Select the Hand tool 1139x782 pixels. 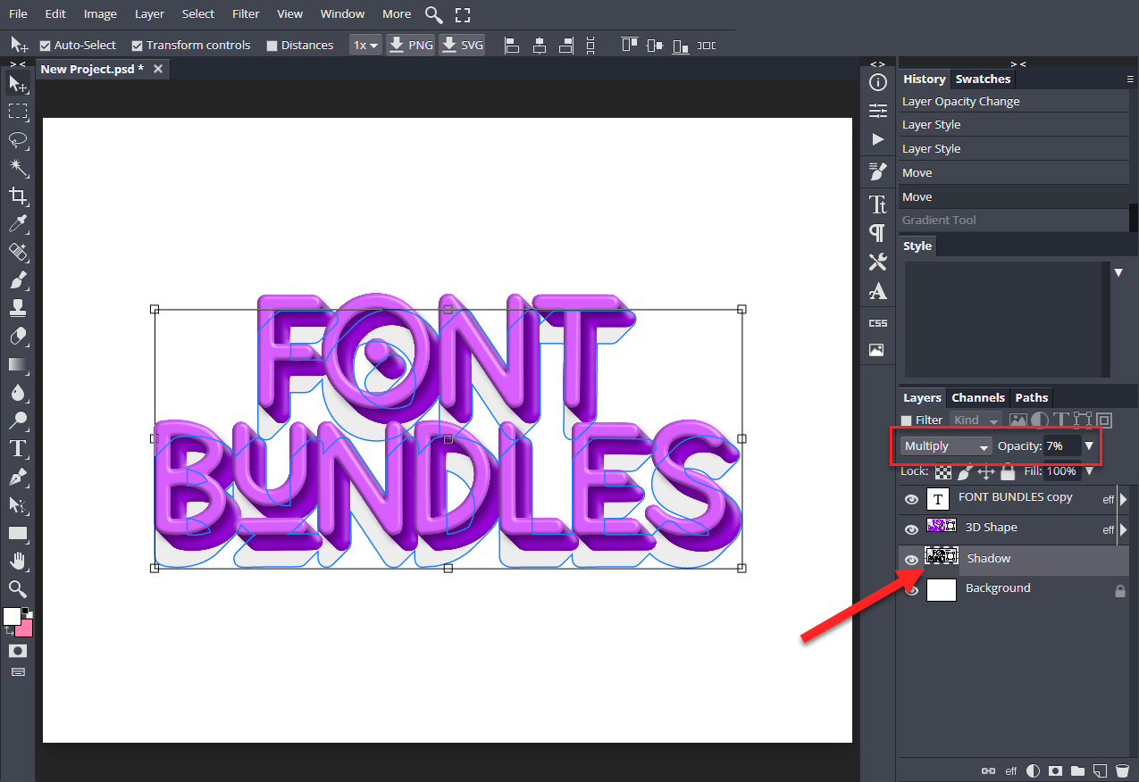click(x=17, y=562)
